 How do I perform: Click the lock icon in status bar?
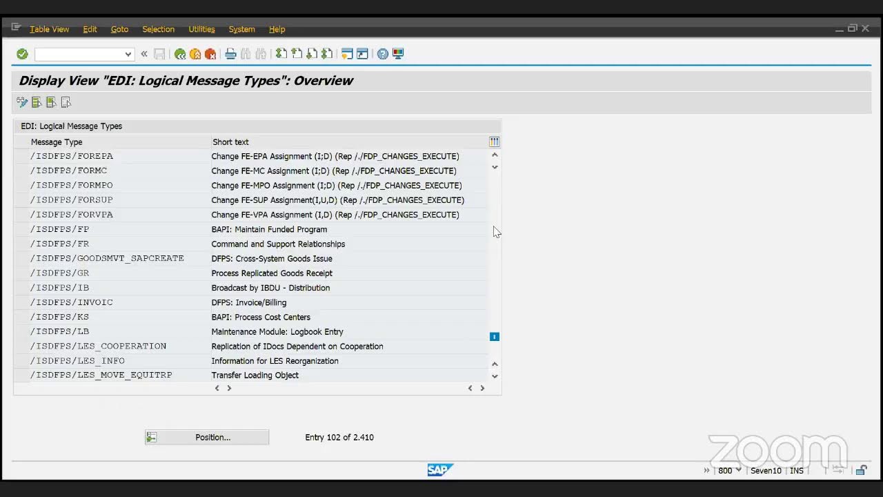(x=861, y=470)
